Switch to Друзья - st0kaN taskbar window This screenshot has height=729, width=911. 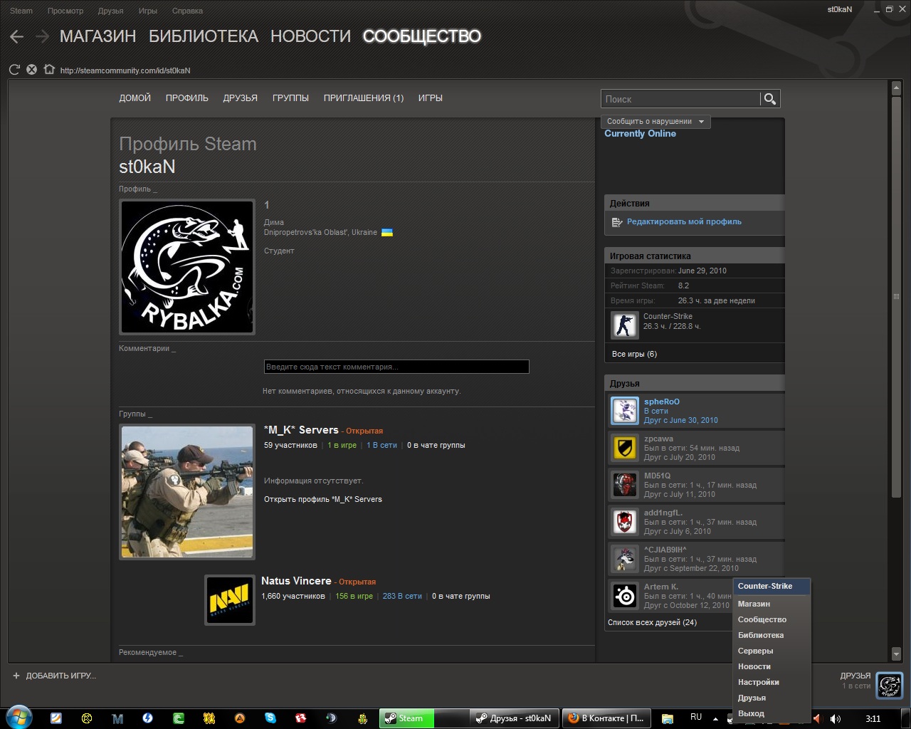[514, 718]
